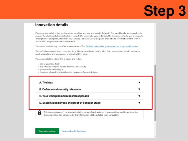Open 'D. Exploitation beyond the proof-of-concept stage'
Image resolution: width=188 pixels, height=141 pixels.
click(70, 103)
